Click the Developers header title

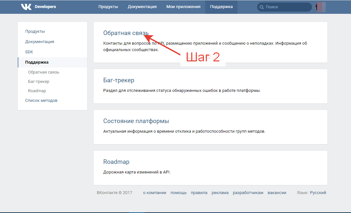pos(45,7)
